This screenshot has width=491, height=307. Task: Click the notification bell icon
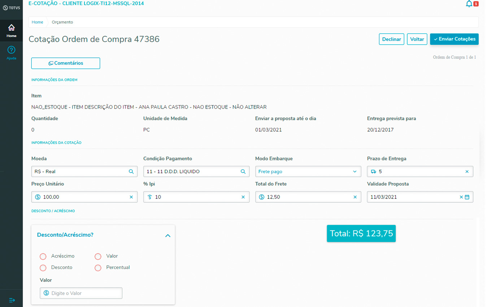coord(469,4)
